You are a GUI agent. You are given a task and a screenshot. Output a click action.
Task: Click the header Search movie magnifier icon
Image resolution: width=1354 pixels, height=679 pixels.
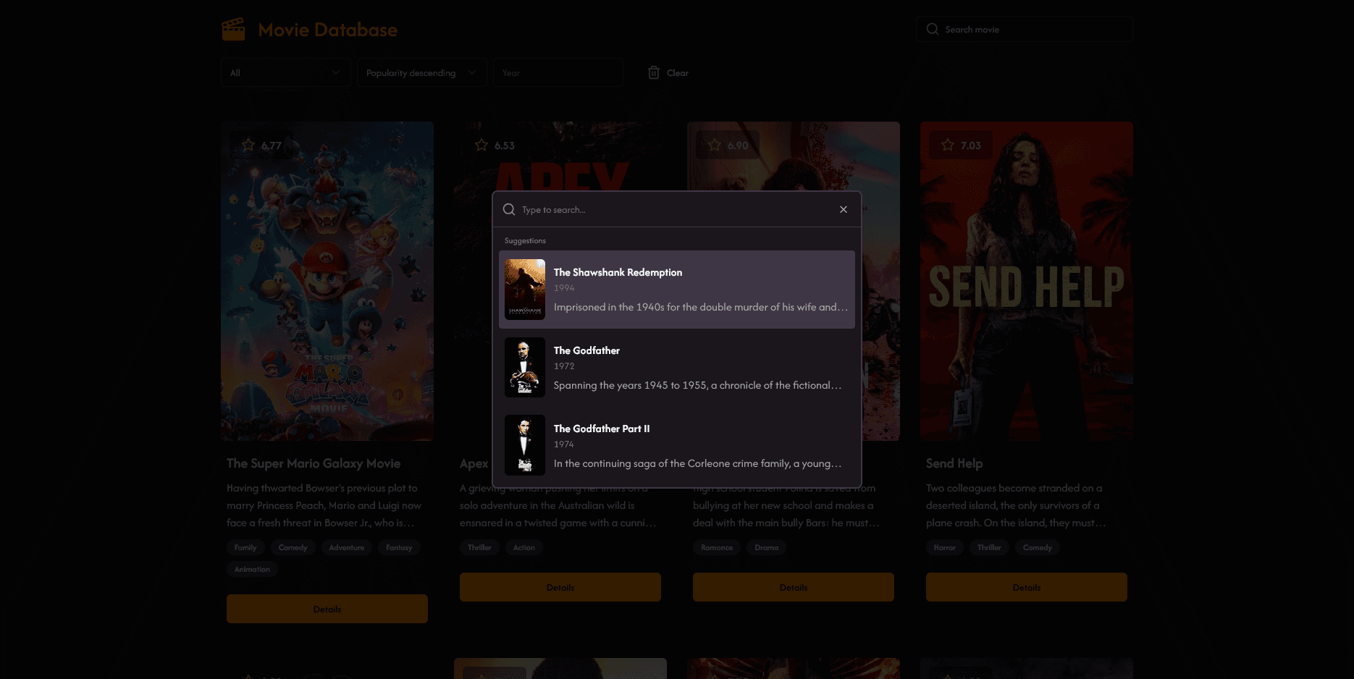[933, 29]
